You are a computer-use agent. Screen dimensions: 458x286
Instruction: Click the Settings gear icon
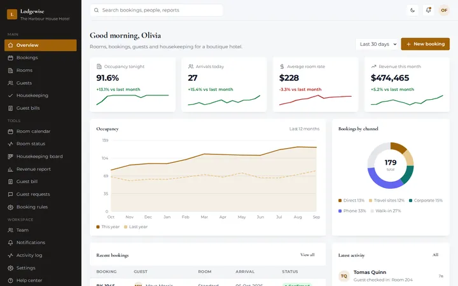pos(11,268)
